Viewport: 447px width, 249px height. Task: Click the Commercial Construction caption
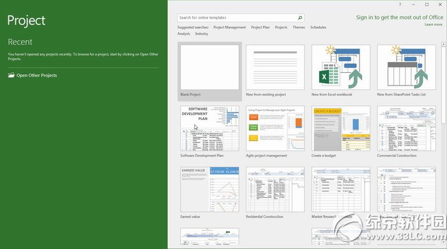pyautogui.click(x=397, y=156)
